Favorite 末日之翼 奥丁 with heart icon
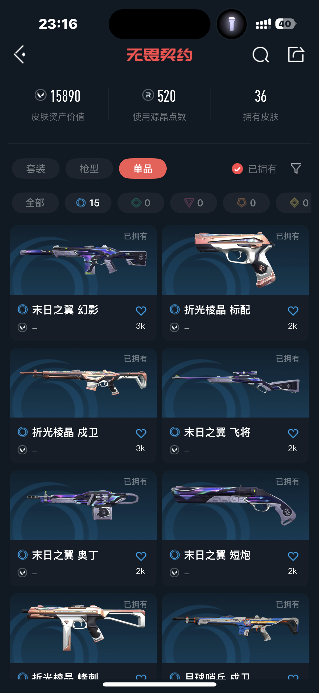This screenshot has height=693, width=319. pyautogui.click(x=141, y=556)
